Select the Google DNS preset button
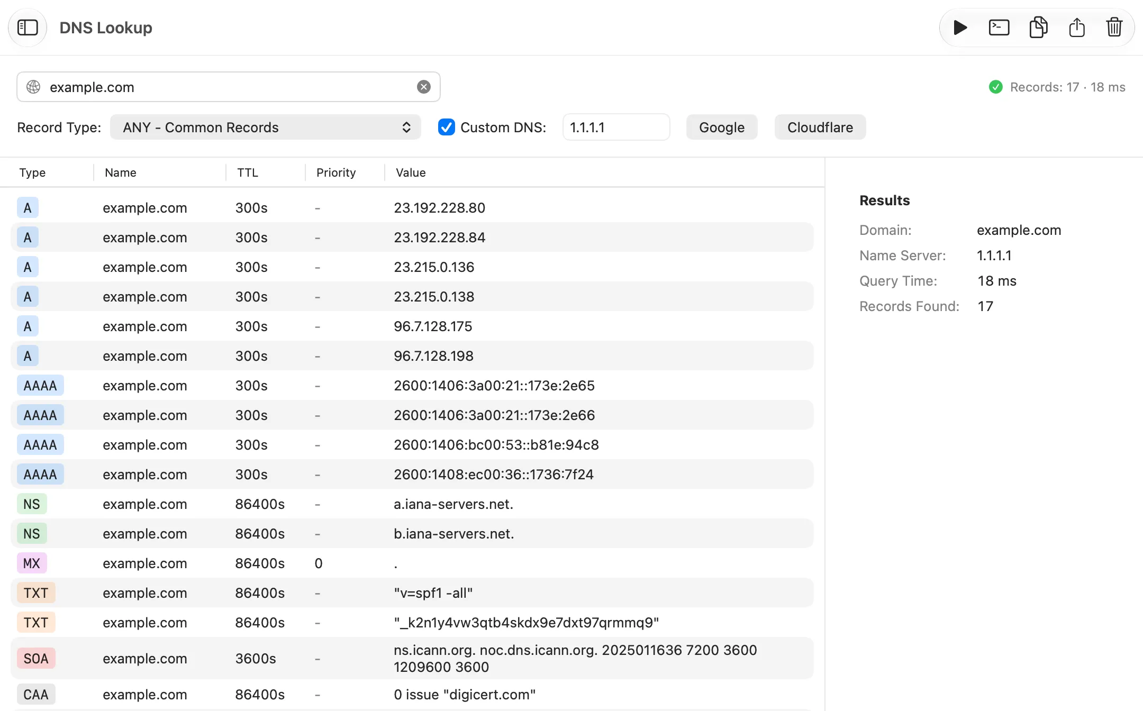This screenshot has width=1143, height=711. point(722,127)
